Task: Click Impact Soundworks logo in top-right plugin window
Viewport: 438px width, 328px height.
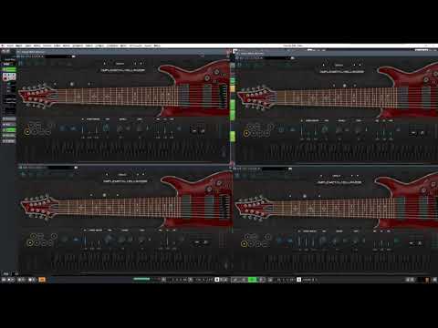Action: point(341,72)
